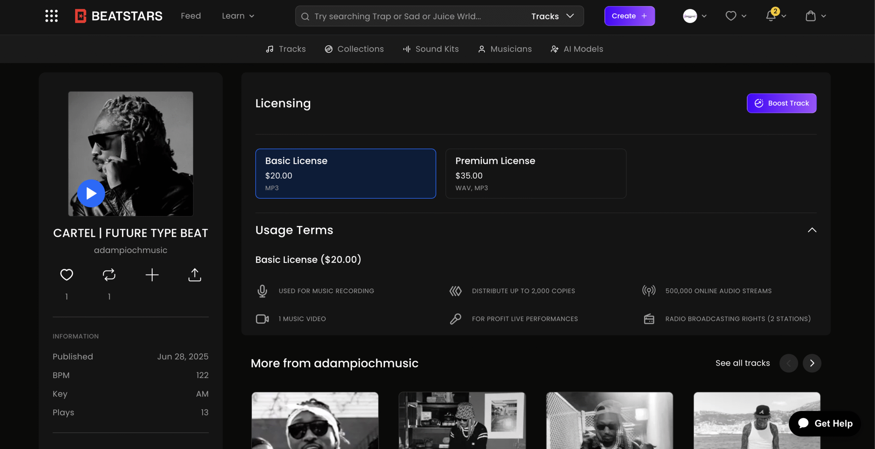Viewport: 875px width, 449px height.
Task: Add the track to a playlist
Action: 152,275
